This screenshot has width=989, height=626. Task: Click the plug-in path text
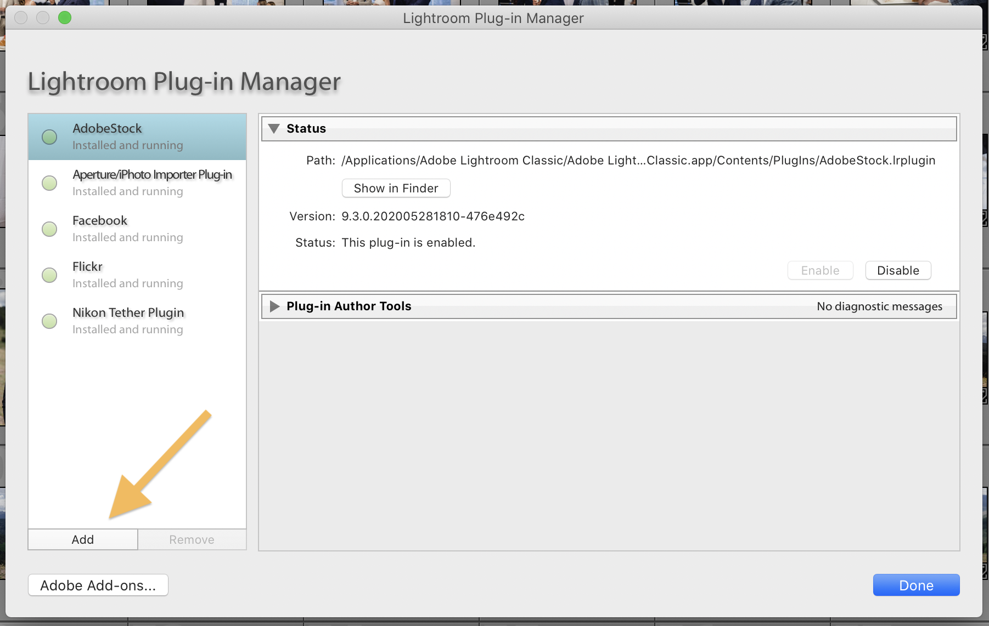[x=638, y=161]
